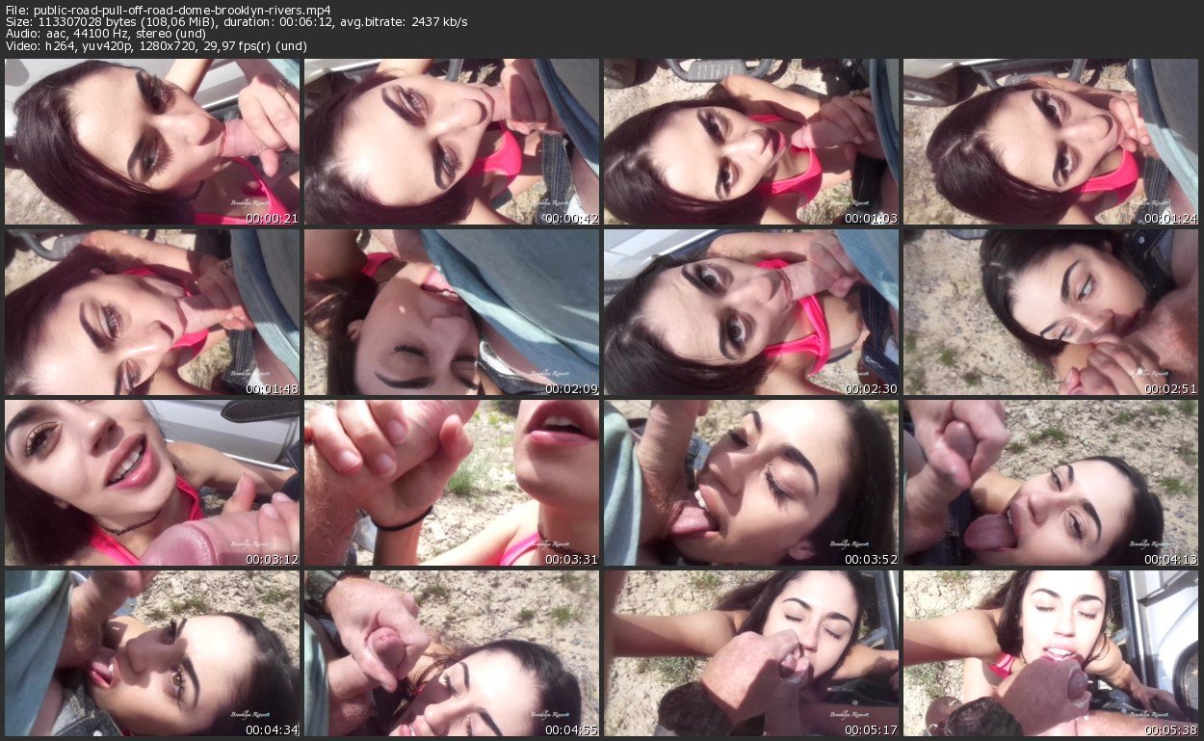Viewport: 1204px width, 741px height.
Task: Select the frame timestamped 00:04:55
Action: (452, 652)
